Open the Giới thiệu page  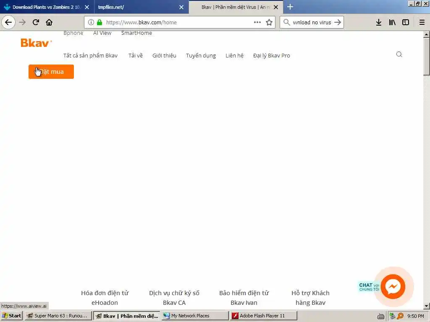(x=164, y=56)
